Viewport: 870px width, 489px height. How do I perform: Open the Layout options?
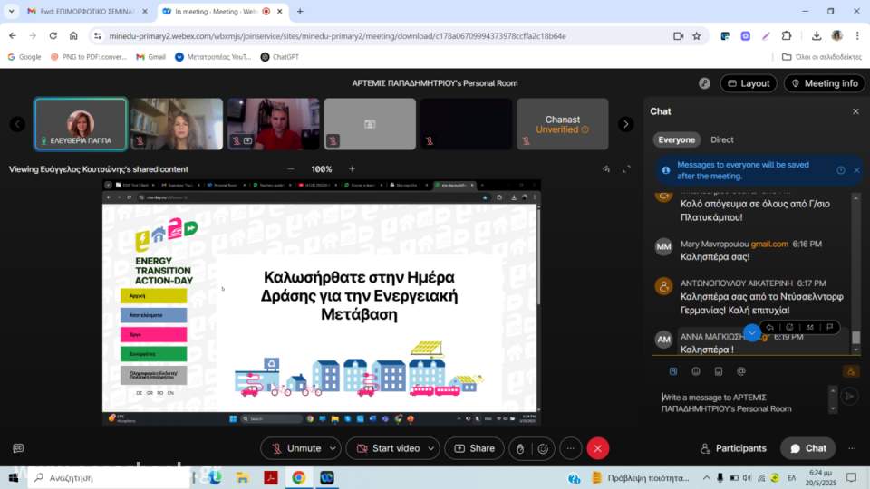pyautogui.click(x=748, y=83)
